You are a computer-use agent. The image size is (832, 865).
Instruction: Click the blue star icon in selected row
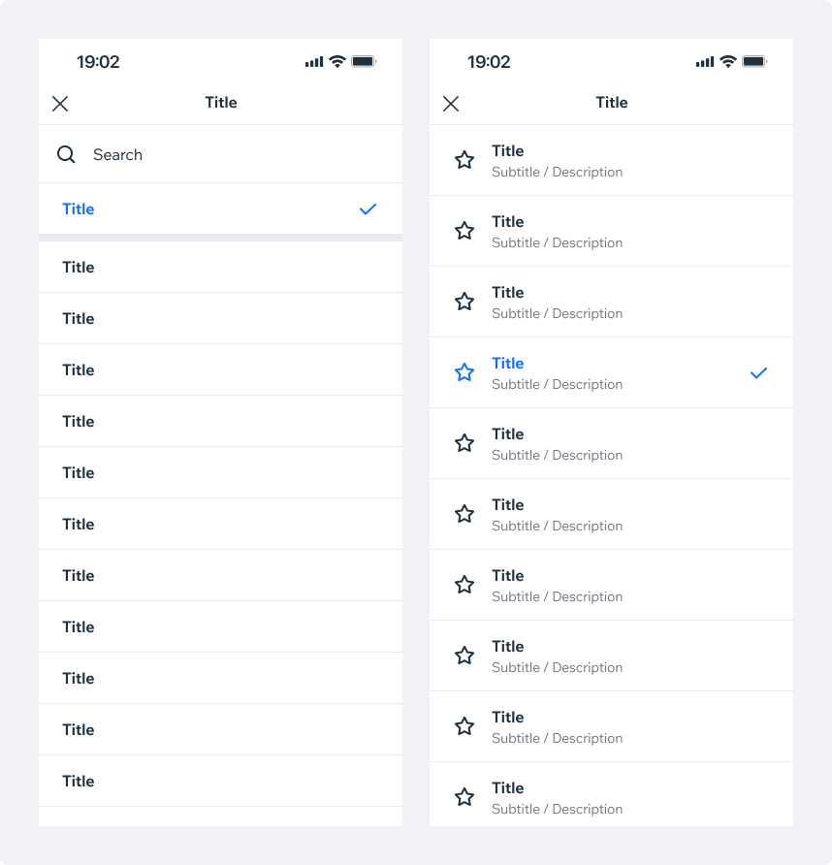tap(464, 372)
